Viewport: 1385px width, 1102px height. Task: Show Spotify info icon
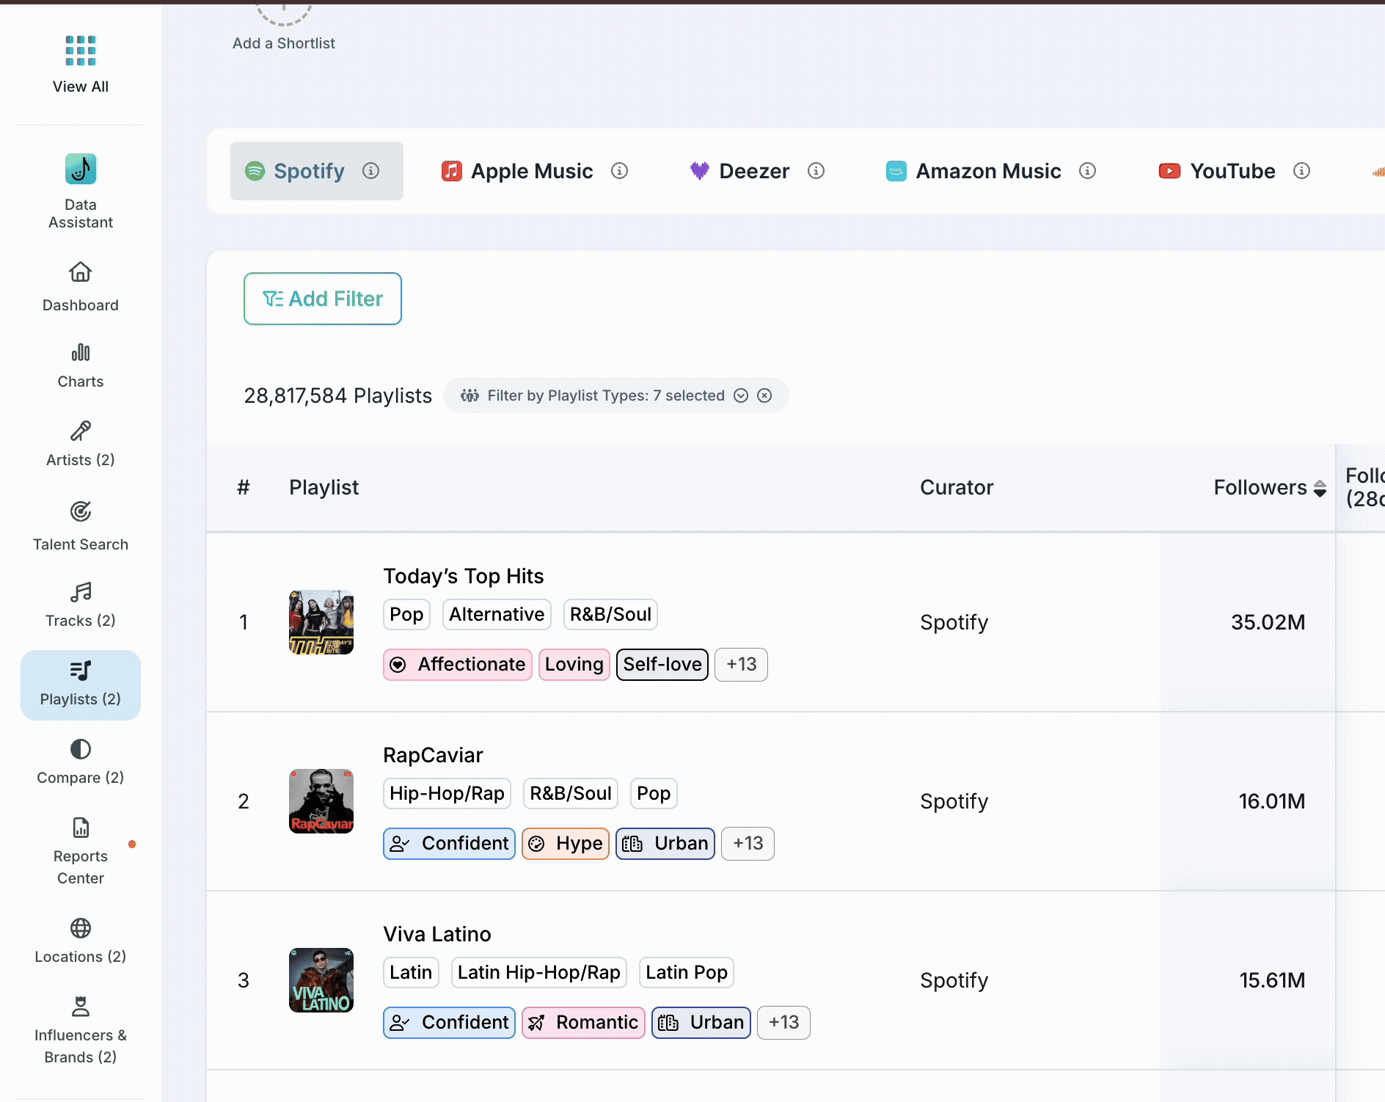pyautogui.click(x=371, y=171)
